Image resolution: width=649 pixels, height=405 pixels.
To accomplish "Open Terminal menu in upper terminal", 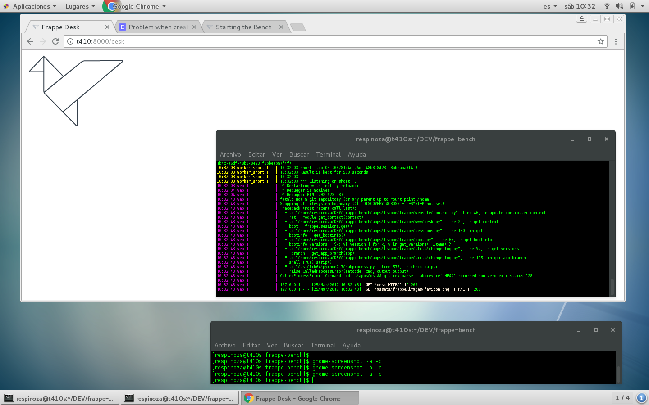I will pyautogui.click(x=328, y=154).
